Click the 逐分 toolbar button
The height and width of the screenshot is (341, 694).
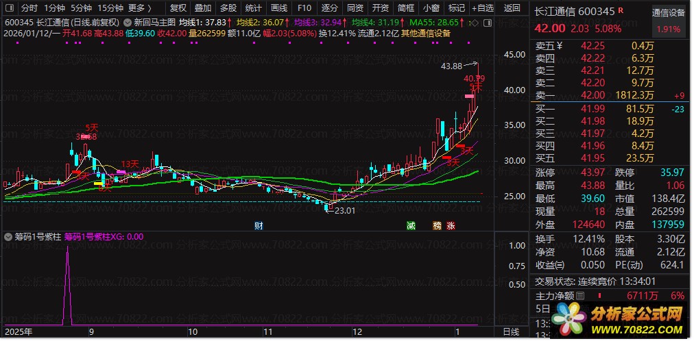click(x=330, y=8)
